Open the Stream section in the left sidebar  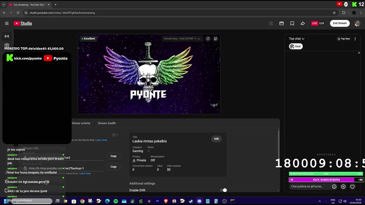click(7, 36)
